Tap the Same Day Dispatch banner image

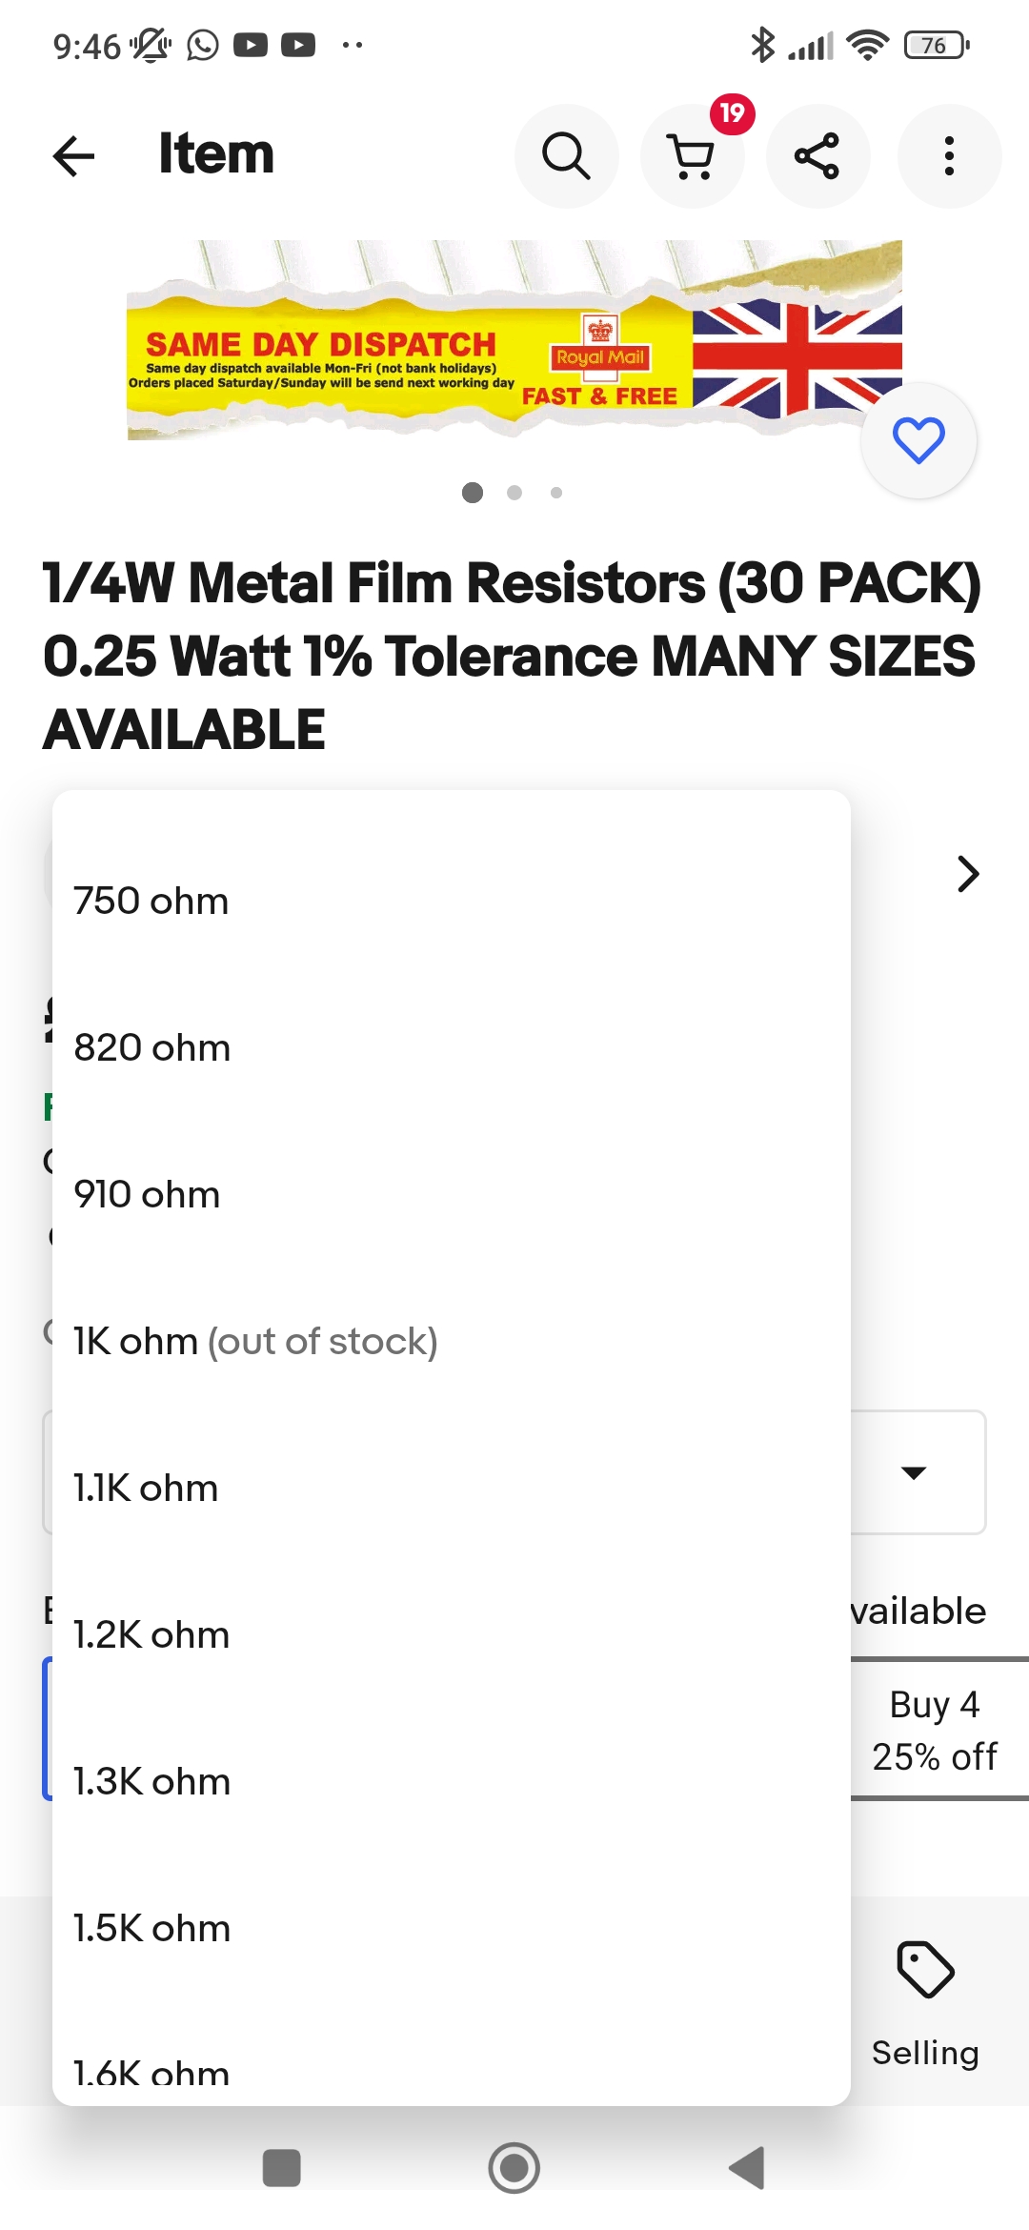pyautogui.click(x=514, y=340)
